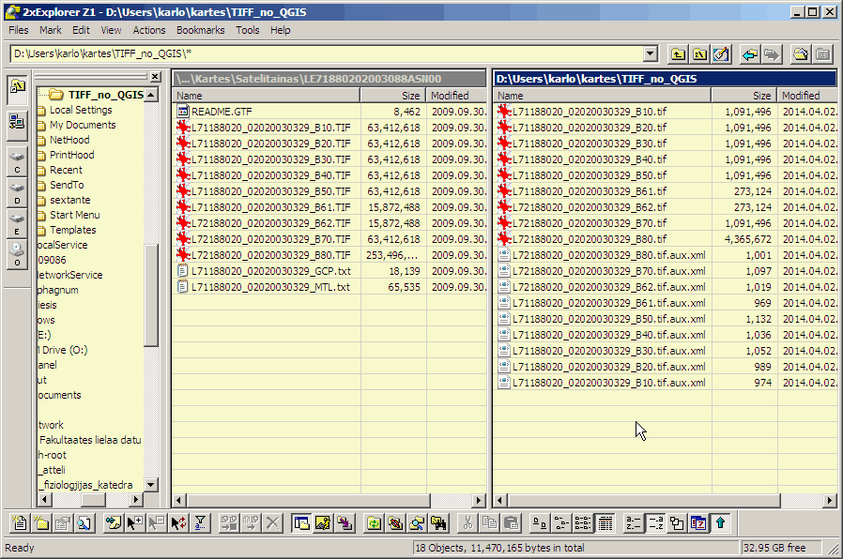Viewport: 843px width, 559px height.
Task: Click the purple arrow download icon
Action: click(345, 523)
